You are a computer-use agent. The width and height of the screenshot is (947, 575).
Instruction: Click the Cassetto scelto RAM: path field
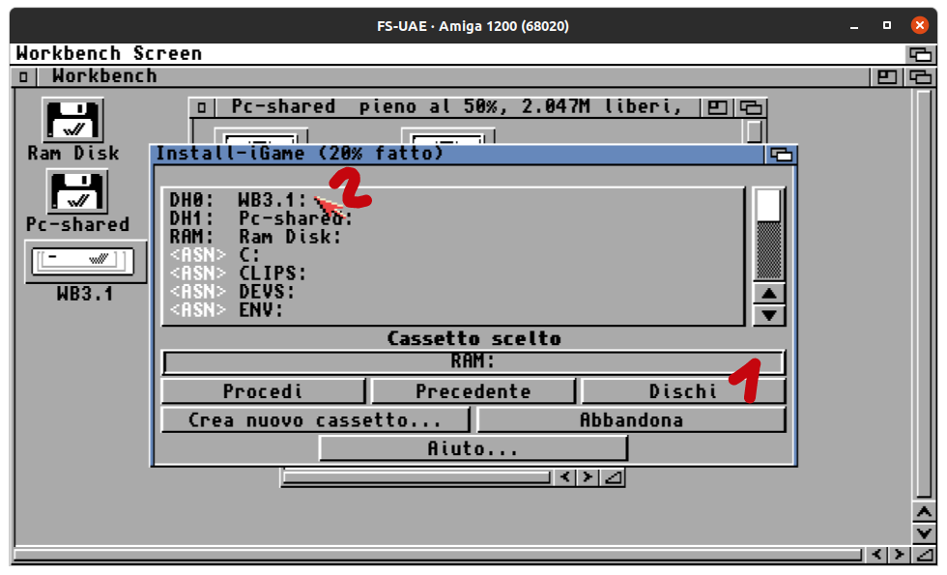pos(473,361)
